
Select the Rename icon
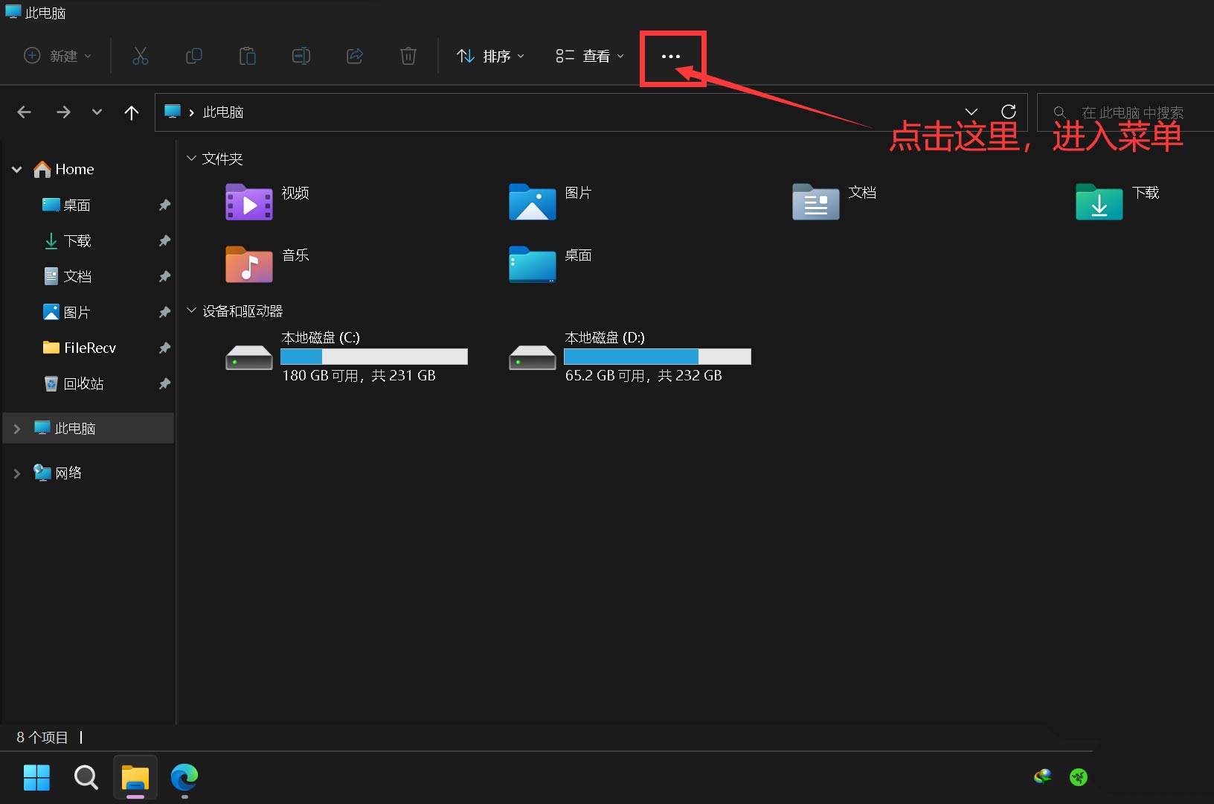(301, 56)
